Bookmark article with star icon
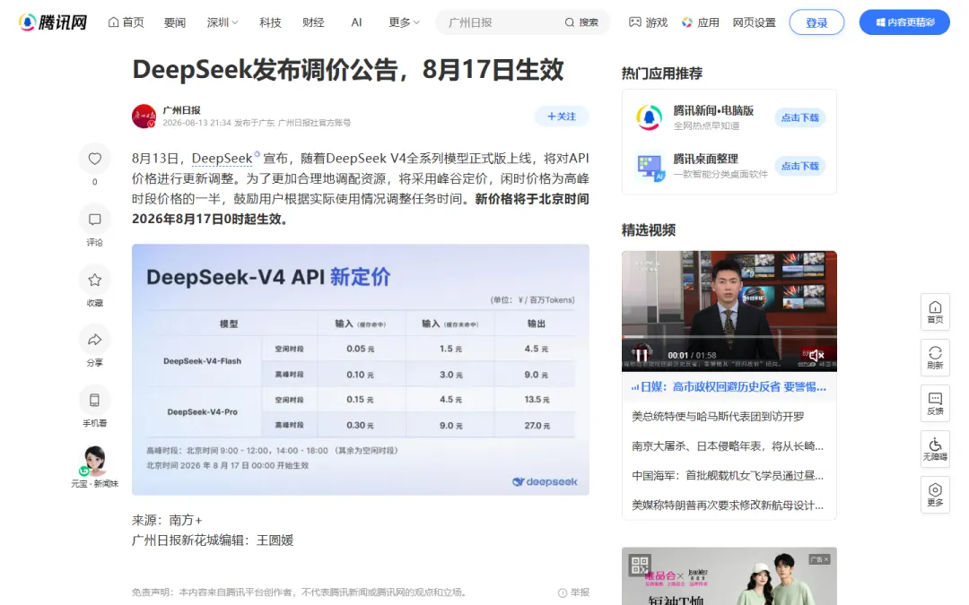 [x=94, y=280]
